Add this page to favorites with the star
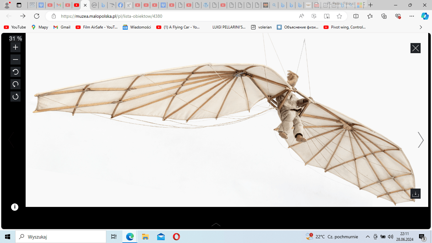Screen dimensions: 432x243 click(339, 16)
